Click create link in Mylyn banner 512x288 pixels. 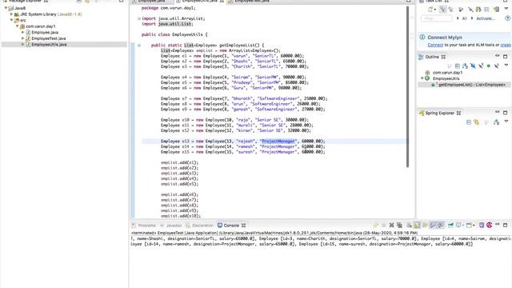point(506,45)
